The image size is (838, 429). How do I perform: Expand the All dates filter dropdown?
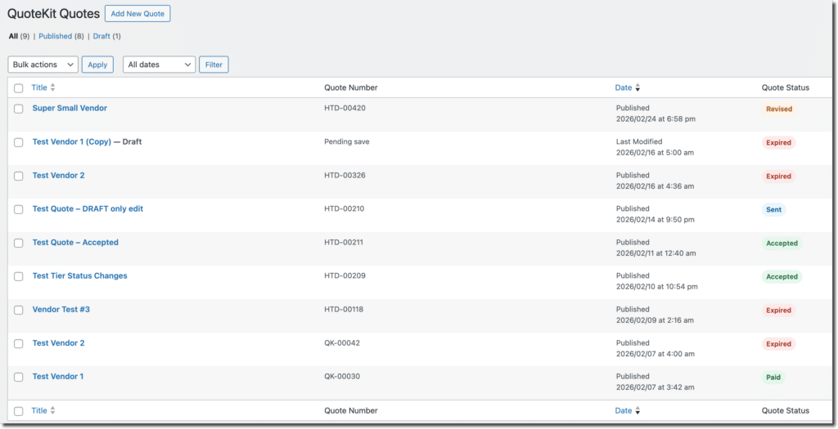click(x=160, y=65)
